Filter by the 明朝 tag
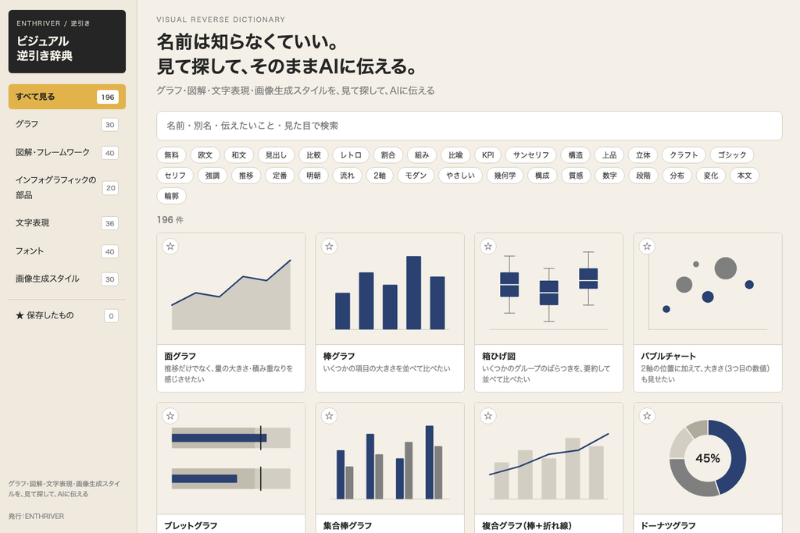 tap(313, 176)
